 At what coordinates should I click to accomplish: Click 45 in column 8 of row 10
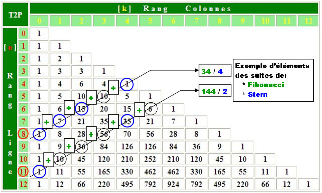[219, 159]
